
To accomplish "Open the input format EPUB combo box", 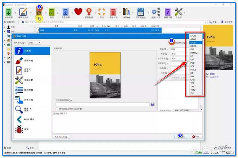I will coord(34,43).
